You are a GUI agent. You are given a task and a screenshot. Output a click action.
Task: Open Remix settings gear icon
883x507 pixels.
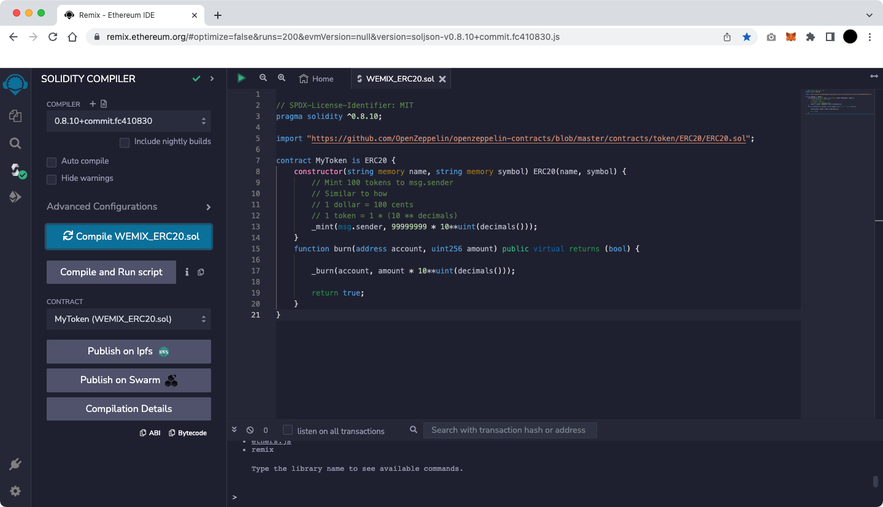[15, 491]
